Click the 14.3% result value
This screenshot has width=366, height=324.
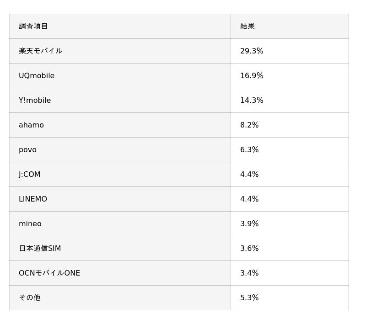pos(252,101)
